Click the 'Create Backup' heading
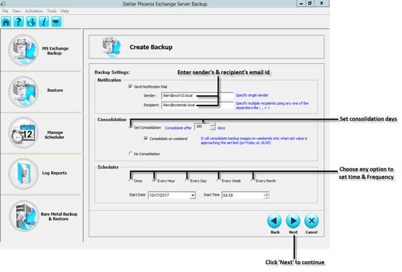The width and height of the screenshot is (402, 272). click(151, 47)
